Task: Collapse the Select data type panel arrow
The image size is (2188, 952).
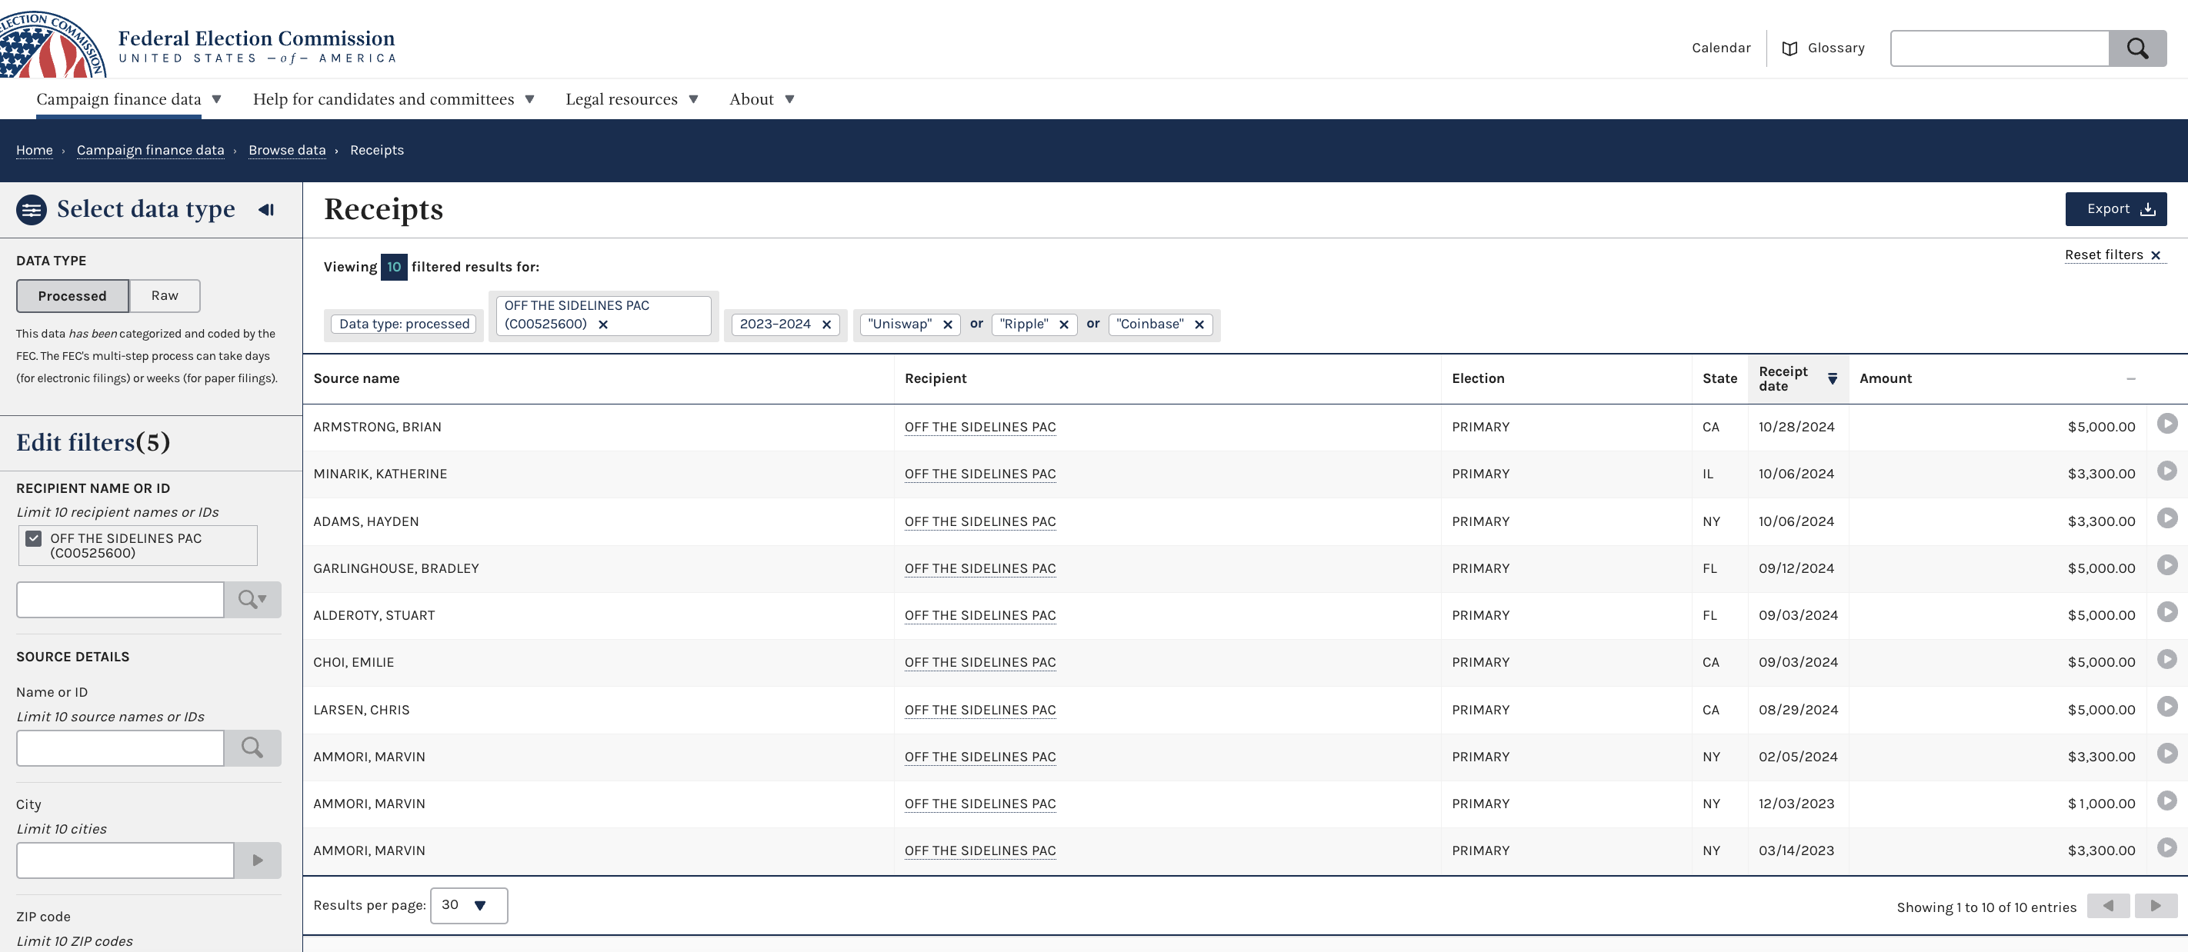Action: pos(266,210)
